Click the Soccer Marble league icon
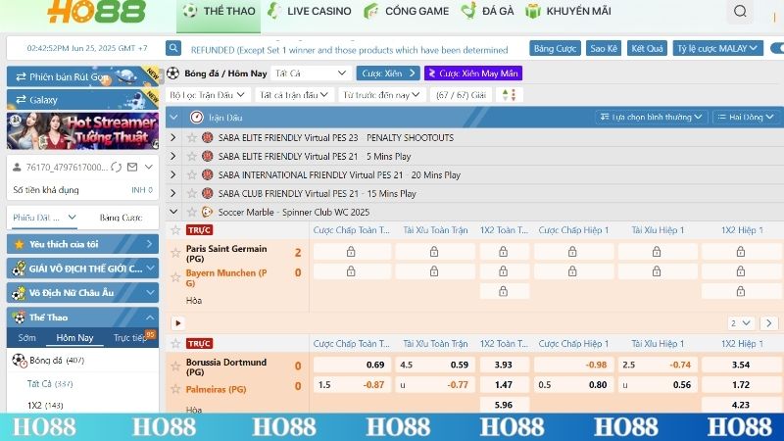784x441 pixels. (x=207, y=212)
